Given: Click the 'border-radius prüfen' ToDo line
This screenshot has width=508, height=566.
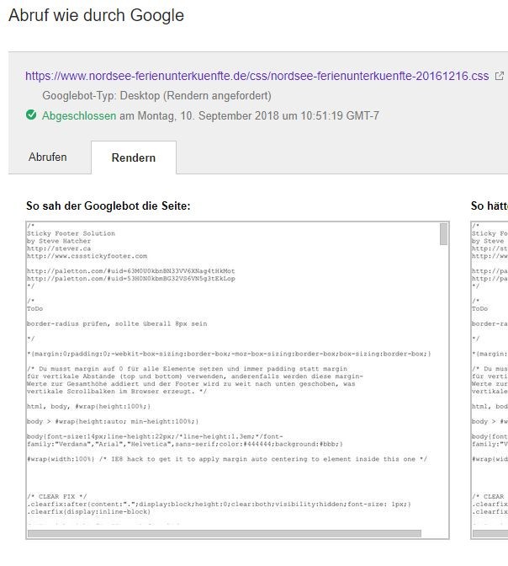Looking at the screenshot, I should (116, 323).
